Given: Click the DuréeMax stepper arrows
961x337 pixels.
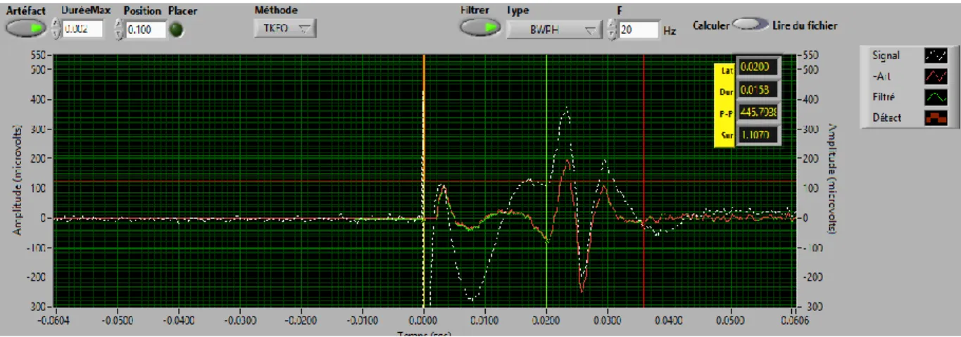Looking at the screenshot, I should (x=56, y=29).
